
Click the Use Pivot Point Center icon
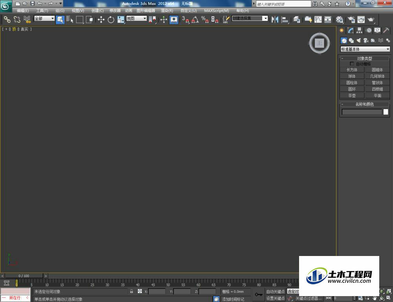(152, 19)
